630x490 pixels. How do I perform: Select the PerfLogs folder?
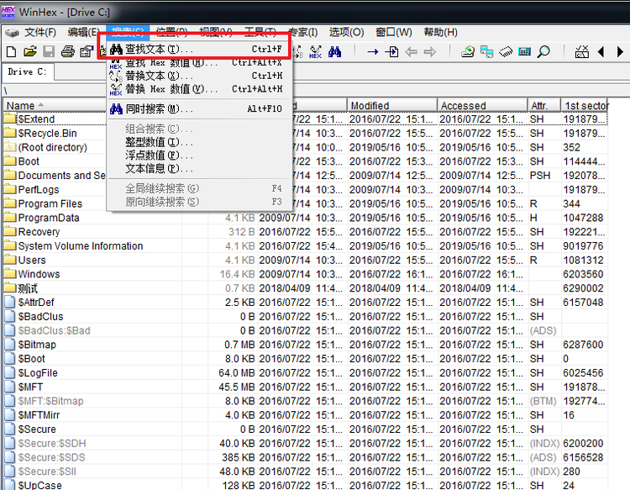39,189
